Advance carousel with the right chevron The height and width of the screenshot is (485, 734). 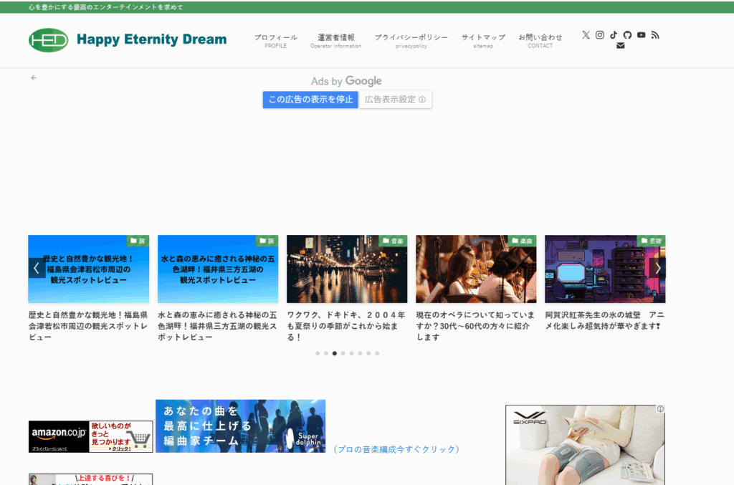tap(657, 268)
